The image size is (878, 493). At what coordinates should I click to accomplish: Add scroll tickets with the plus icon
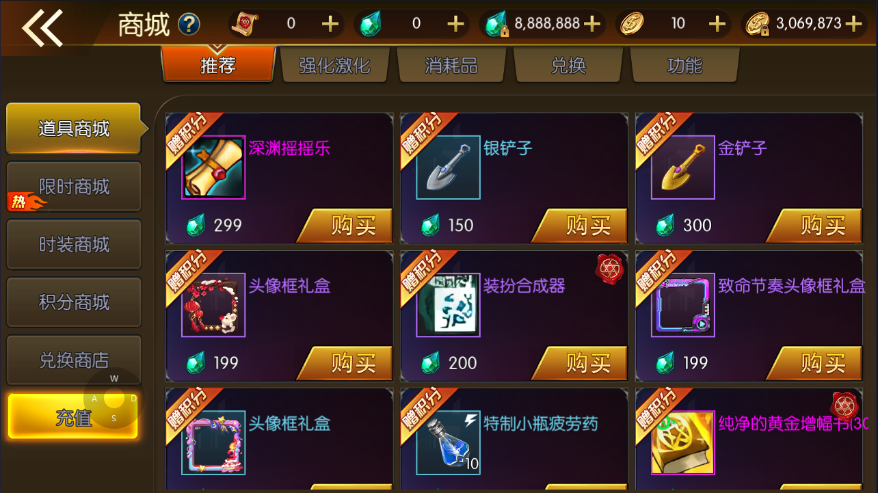point(330,24)
